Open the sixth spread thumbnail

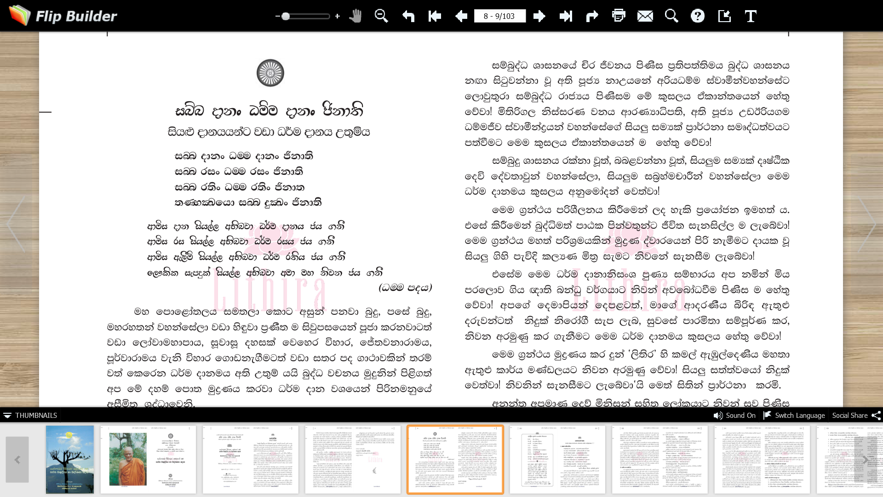pos(557,459)
